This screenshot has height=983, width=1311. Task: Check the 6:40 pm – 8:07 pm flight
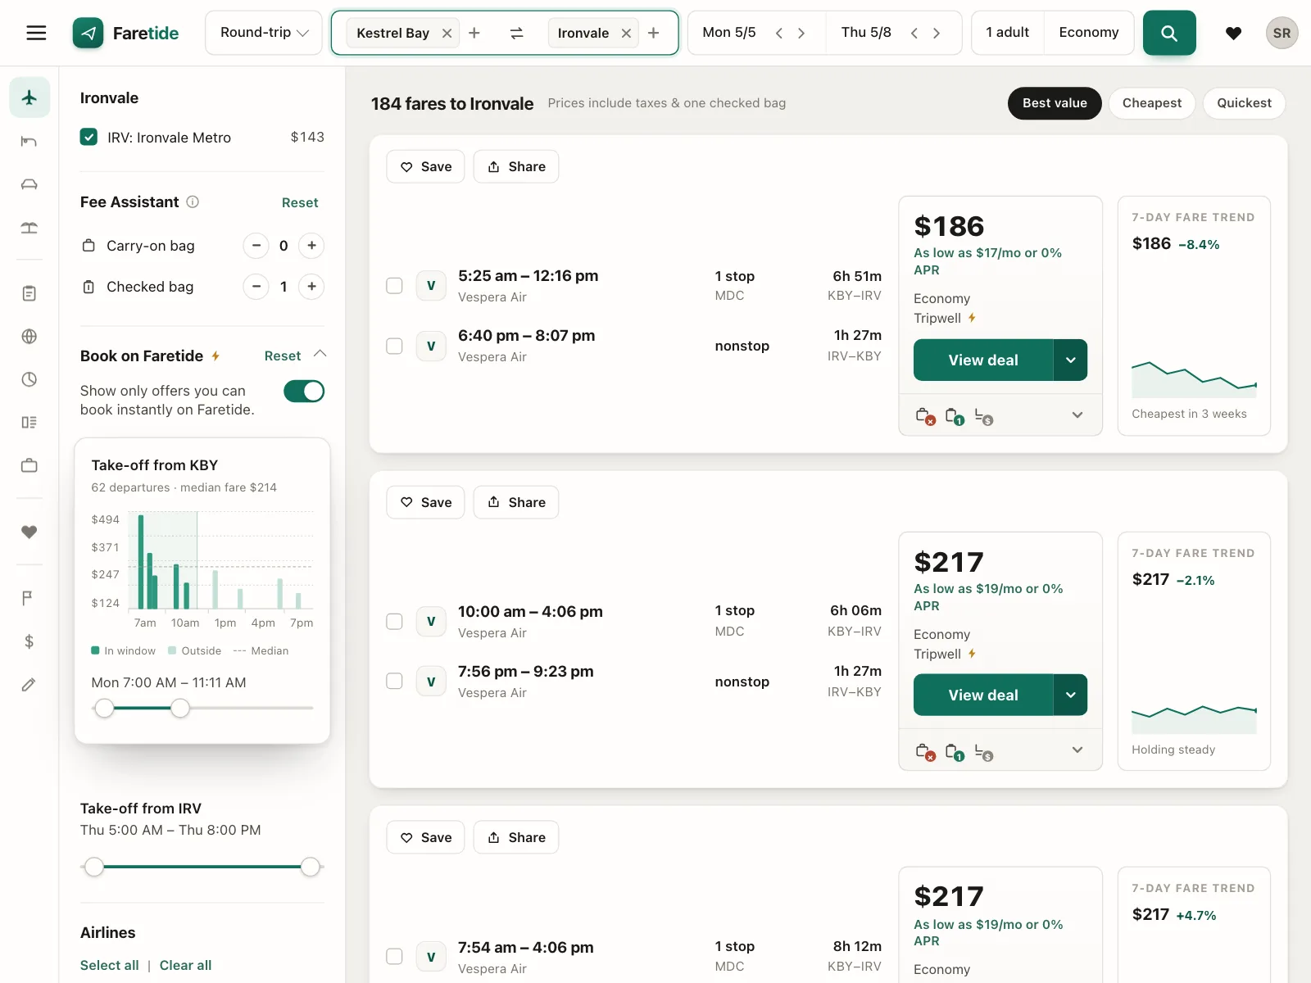[394, 346]
